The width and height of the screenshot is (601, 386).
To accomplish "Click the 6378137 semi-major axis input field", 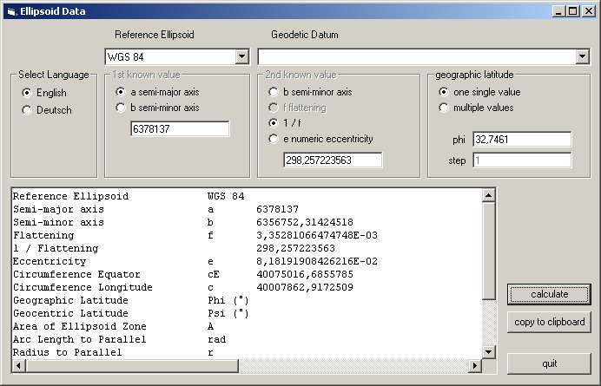I will point(180,128).
